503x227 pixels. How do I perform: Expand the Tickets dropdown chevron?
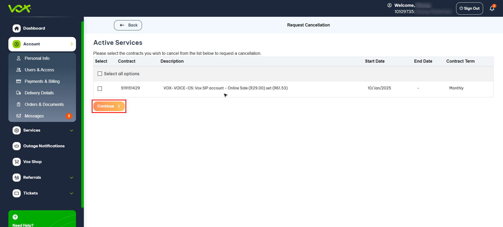tap(72, 193)
